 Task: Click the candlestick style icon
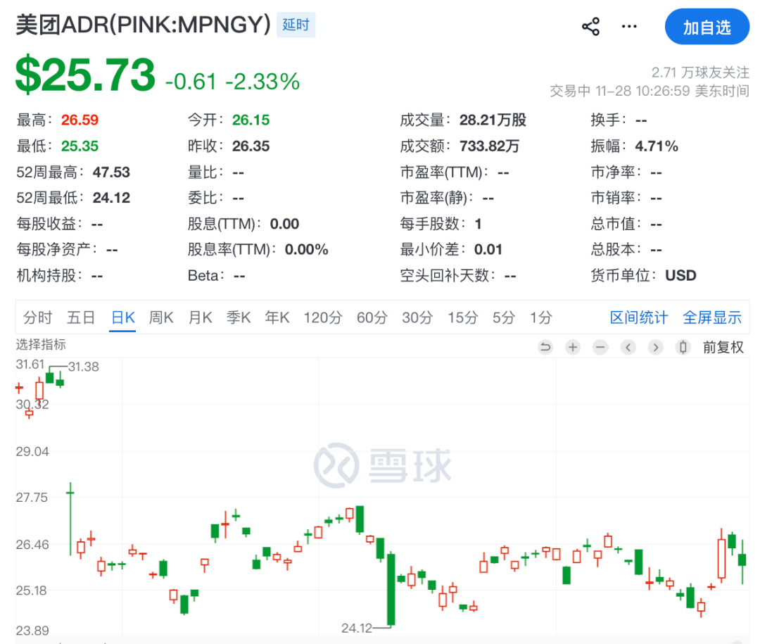coord(683,347)
